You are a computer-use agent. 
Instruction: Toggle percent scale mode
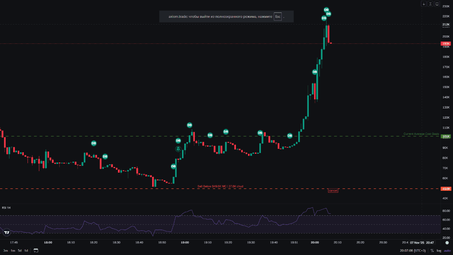click(x=432, y=250)
